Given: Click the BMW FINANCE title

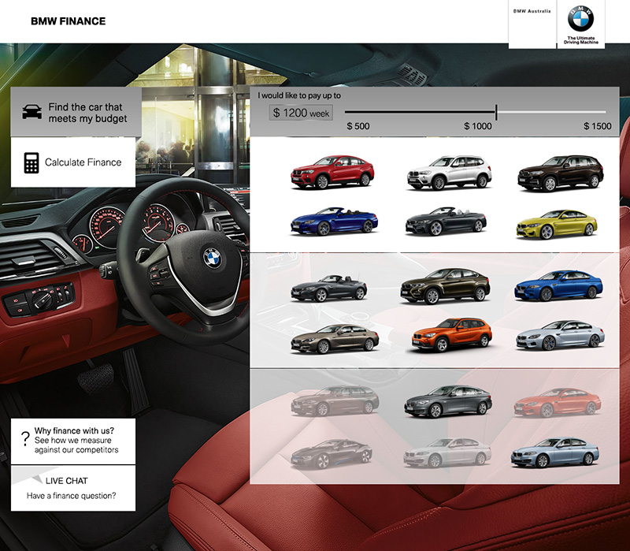Looking at the screenshot, I should [69, 21].
